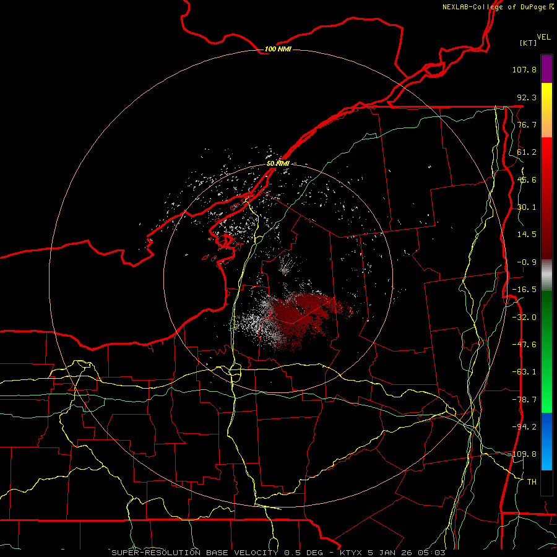Viewport: 557px width, 557px height.
Task: Click the blue segment of the color bar
Action: click(x=546, y=441)
